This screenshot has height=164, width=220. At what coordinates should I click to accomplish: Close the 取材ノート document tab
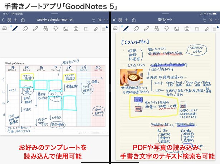click(x=211, y=20)
